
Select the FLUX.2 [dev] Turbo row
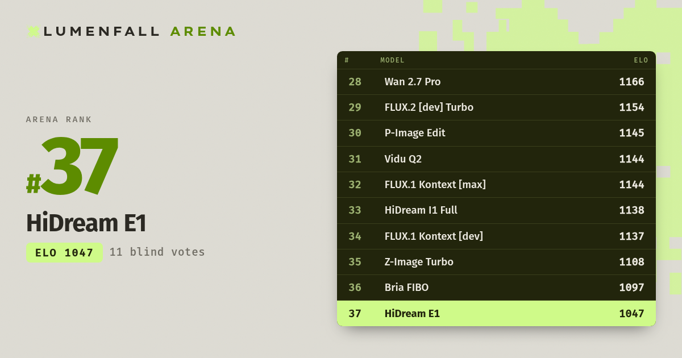tap(496, 107)
